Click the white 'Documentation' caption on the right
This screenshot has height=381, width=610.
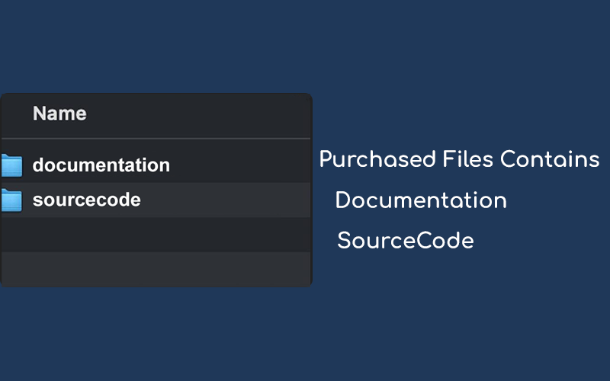tap(421, 200)
